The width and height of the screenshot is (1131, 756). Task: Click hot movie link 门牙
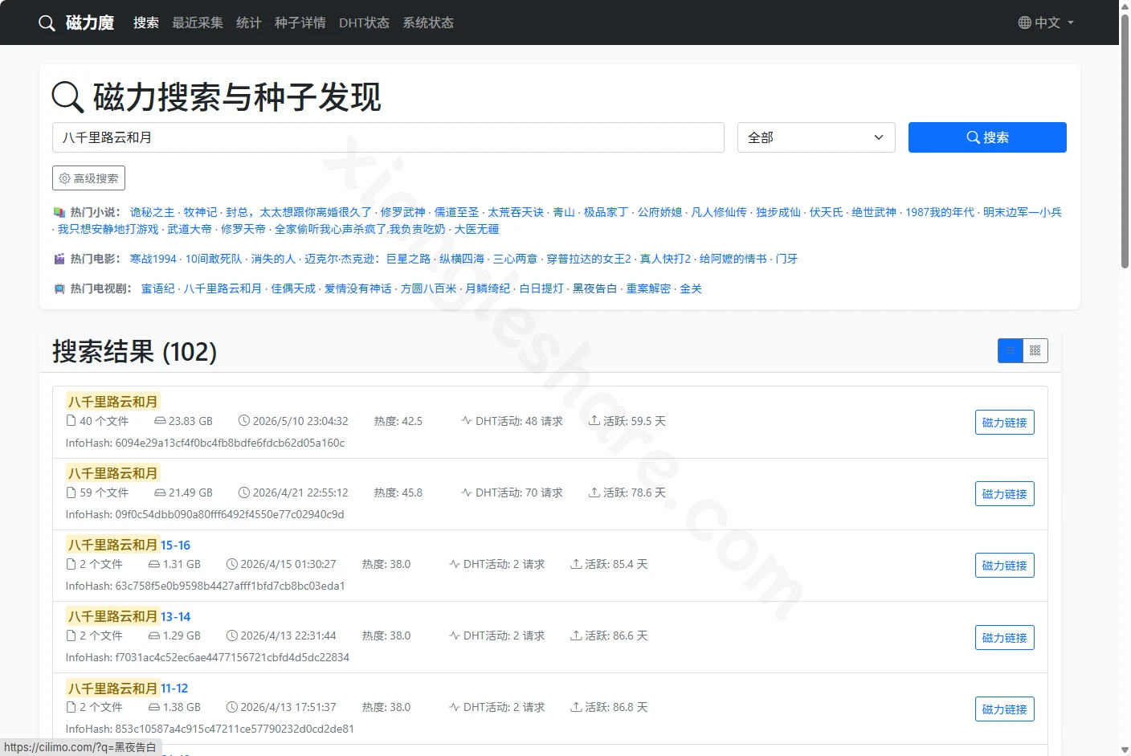coord(786,259)
